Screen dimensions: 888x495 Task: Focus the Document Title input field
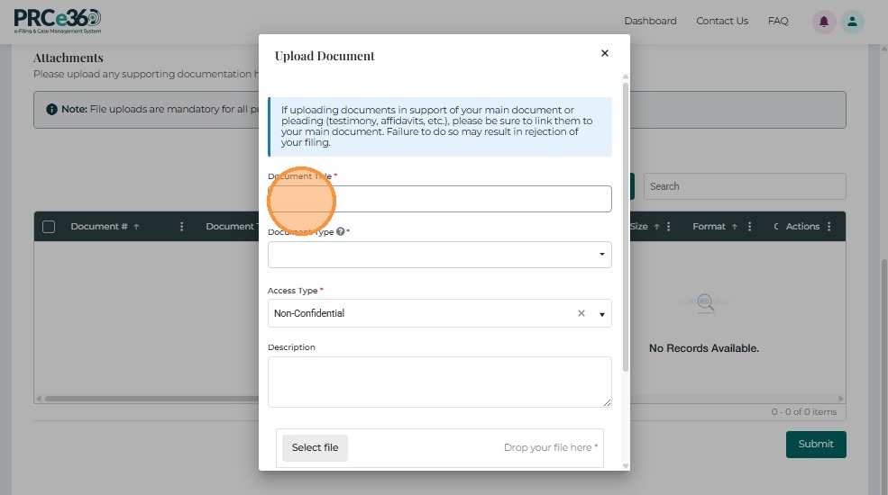pos(439,199)
